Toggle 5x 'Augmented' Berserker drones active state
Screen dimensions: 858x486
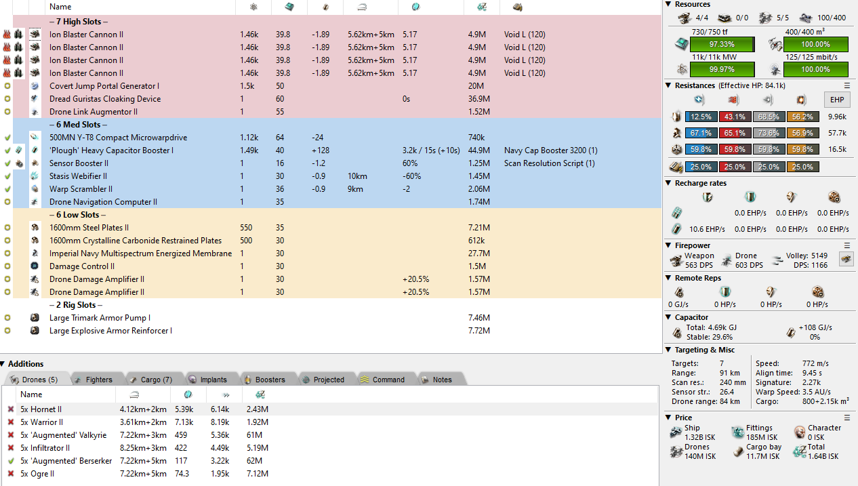[10, 461]
